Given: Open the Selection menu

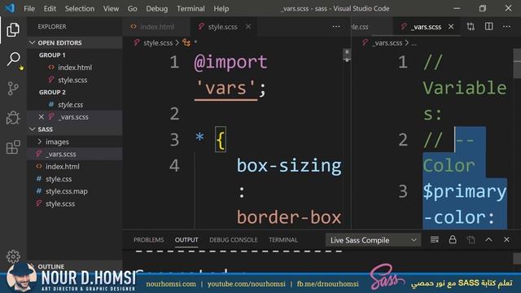Looking at the screenshot, I should click(80, 9).
